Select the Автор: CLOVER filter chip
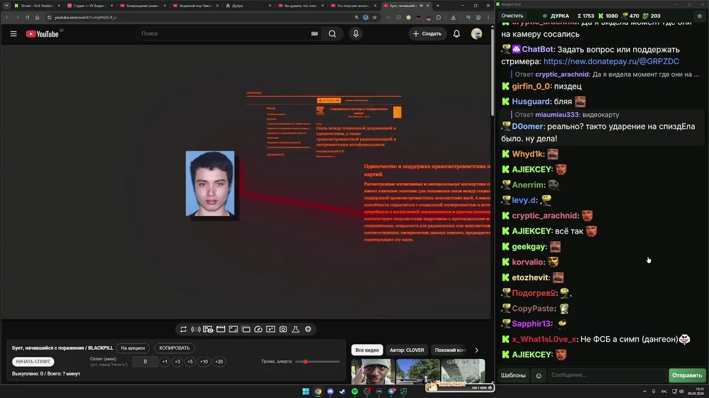Image resolution: width=709 pixels, height=398 pixels. [407, 350]
